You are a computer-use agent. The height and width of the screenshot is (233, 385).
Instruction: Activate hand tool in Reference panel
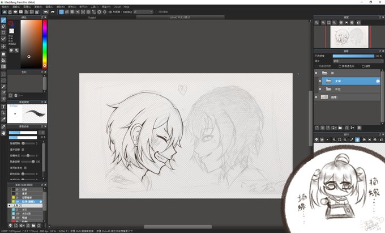pyautogui.click(x=357, y=139)
